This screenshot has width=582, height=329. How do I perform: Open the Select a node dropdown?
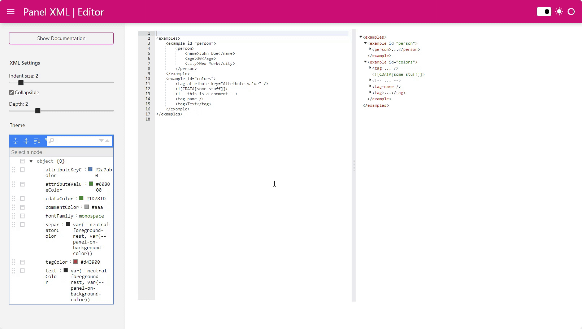click(x=61, y=152)
